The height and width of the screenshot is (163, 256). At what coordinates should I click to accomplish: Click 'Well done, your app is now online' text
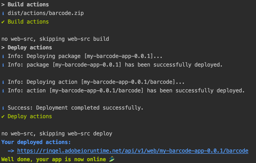[54, 159]
